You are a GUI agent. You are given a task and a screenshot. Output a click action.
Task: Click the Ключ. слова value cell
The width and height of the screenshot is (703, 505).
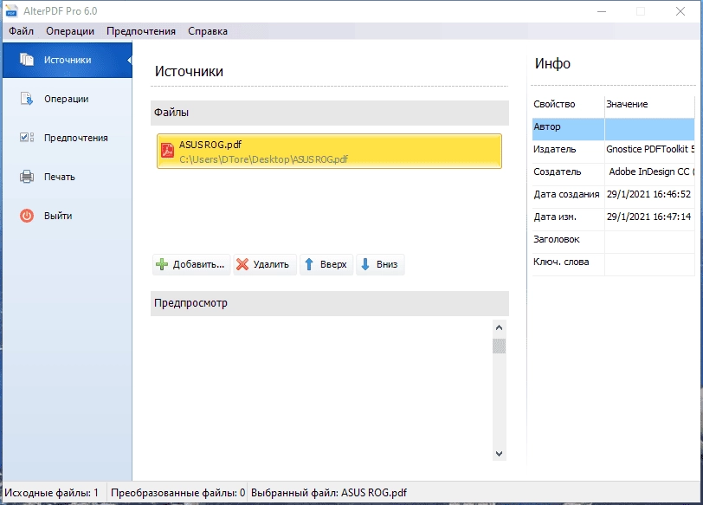[x=649, y=262]
